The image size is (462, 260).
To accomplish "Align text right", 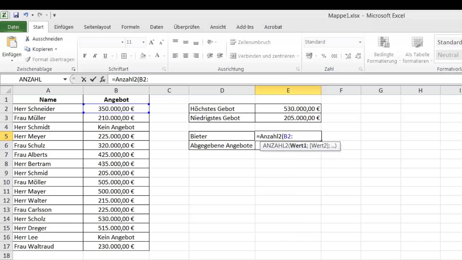I will pos(196,56).
